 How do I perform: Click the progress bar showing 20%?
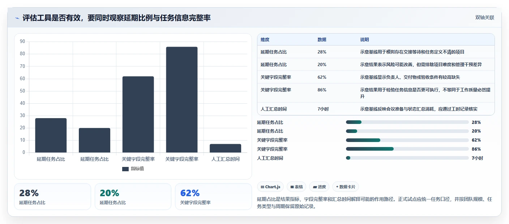click(407, 131)
